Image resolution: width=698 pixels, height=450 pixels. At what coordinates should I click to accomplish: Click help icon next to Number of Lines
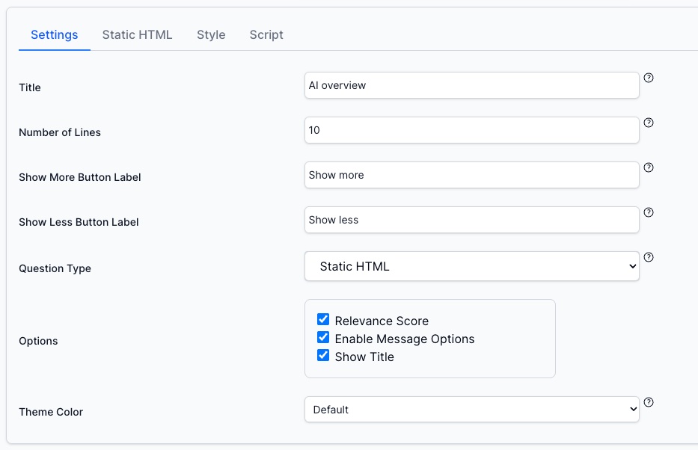[x=649, y=123]
